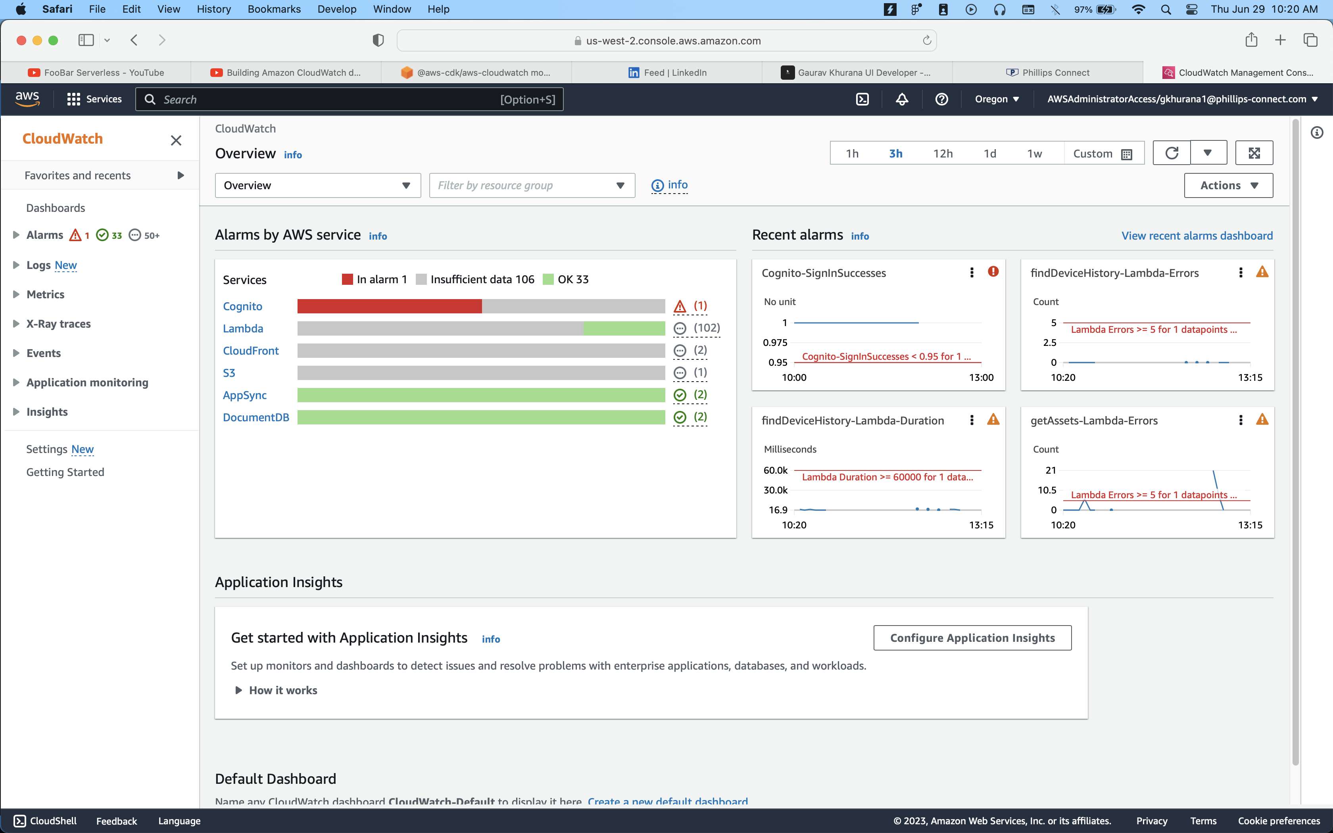Click warning triangle on findDeviceHistory-Lambda-Errors card

pyautogui.click(x=1262, y=272)
